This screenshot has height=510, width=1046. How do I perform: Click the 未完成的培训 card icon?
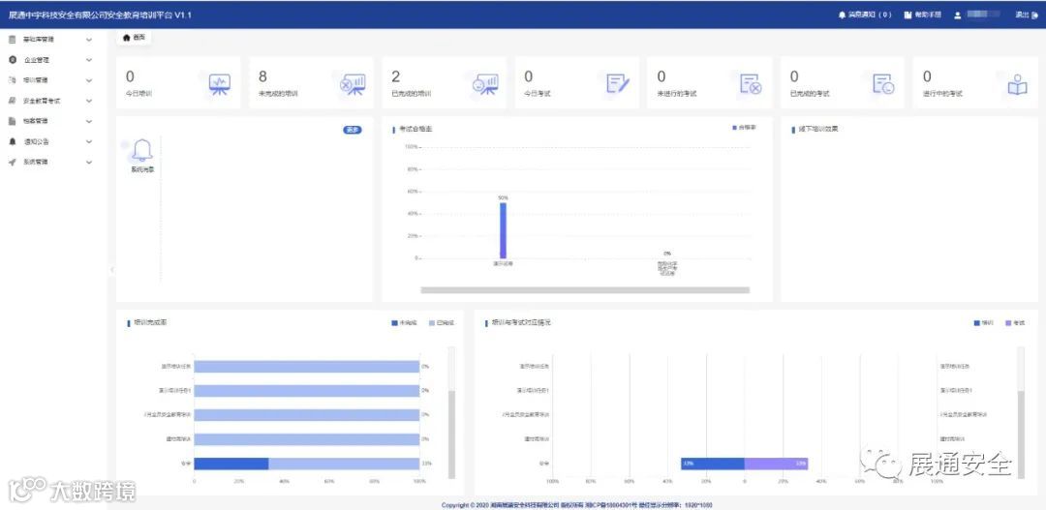[x=353, y=84]
